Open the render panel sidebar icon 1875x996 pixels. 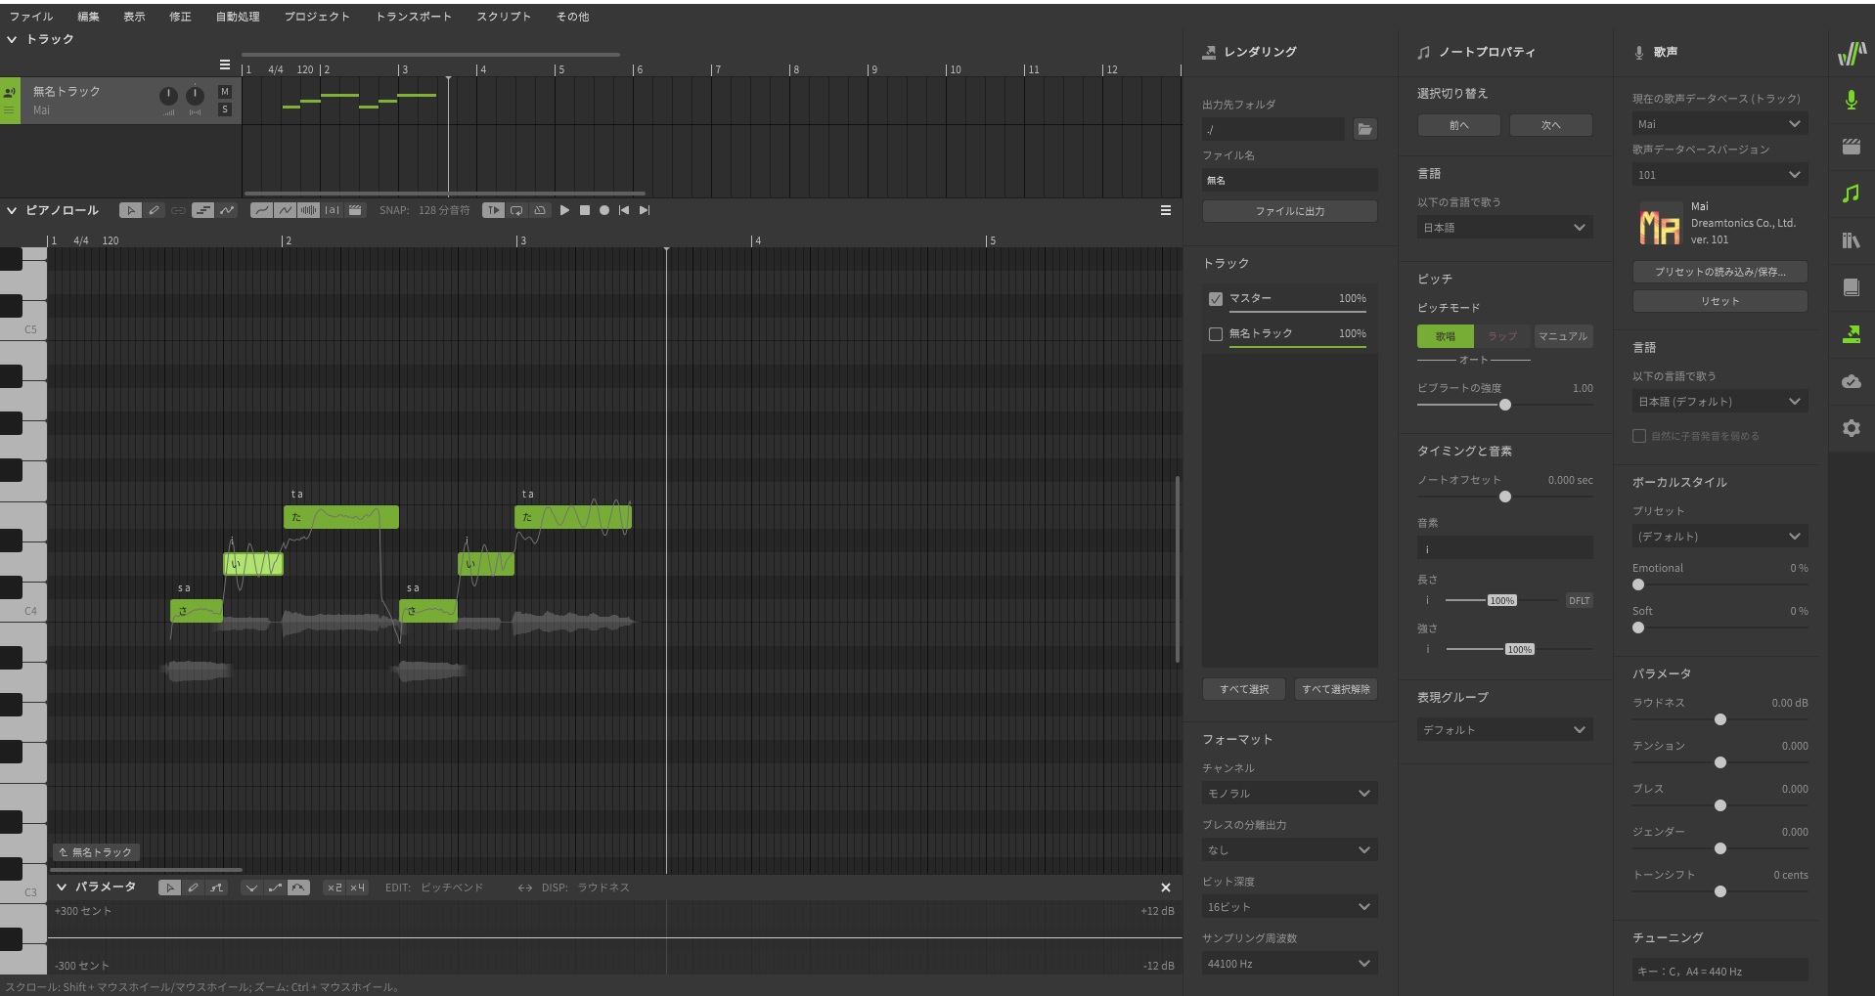point(1851,334)
